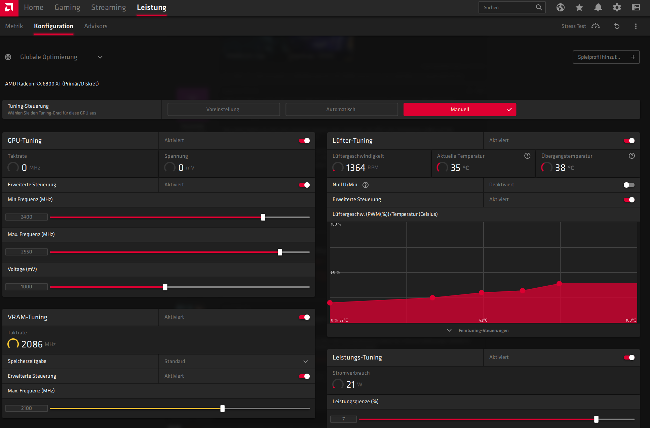The width and height of the screenshot is (650, 428).
Task: Switch to the Gaming tab
Action: tap(67, 7)
